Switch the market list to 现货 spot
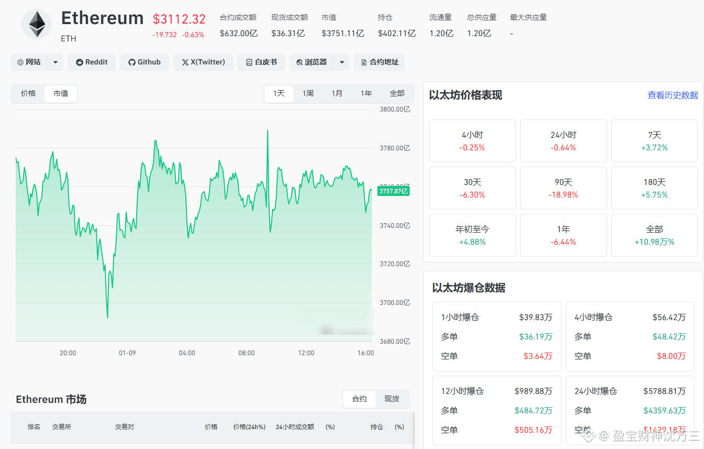 (x=392, y=399)
